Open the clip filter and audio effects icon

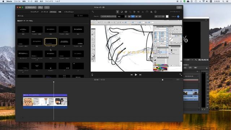coord(151,12)
